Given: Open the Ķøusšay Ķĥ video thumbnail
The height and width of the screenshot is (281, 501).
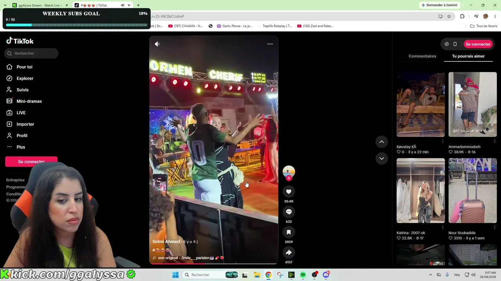Looking at the screenshot, I should (x=421, y=105).
